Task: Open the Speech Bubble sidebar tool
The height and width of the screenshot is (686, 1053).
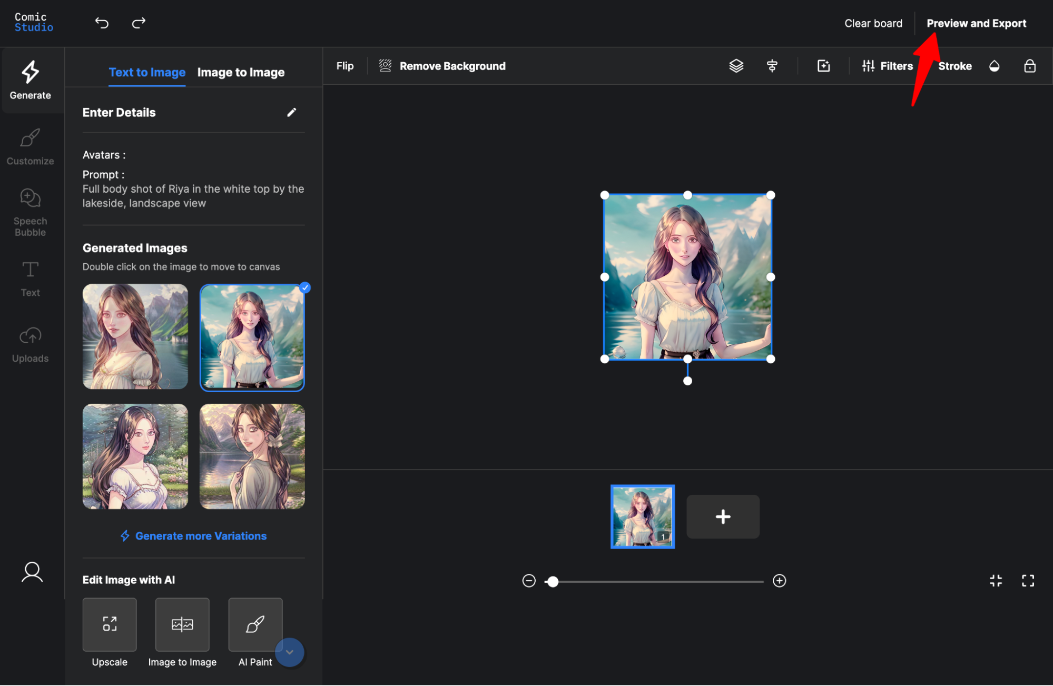Action: [31, 212]
